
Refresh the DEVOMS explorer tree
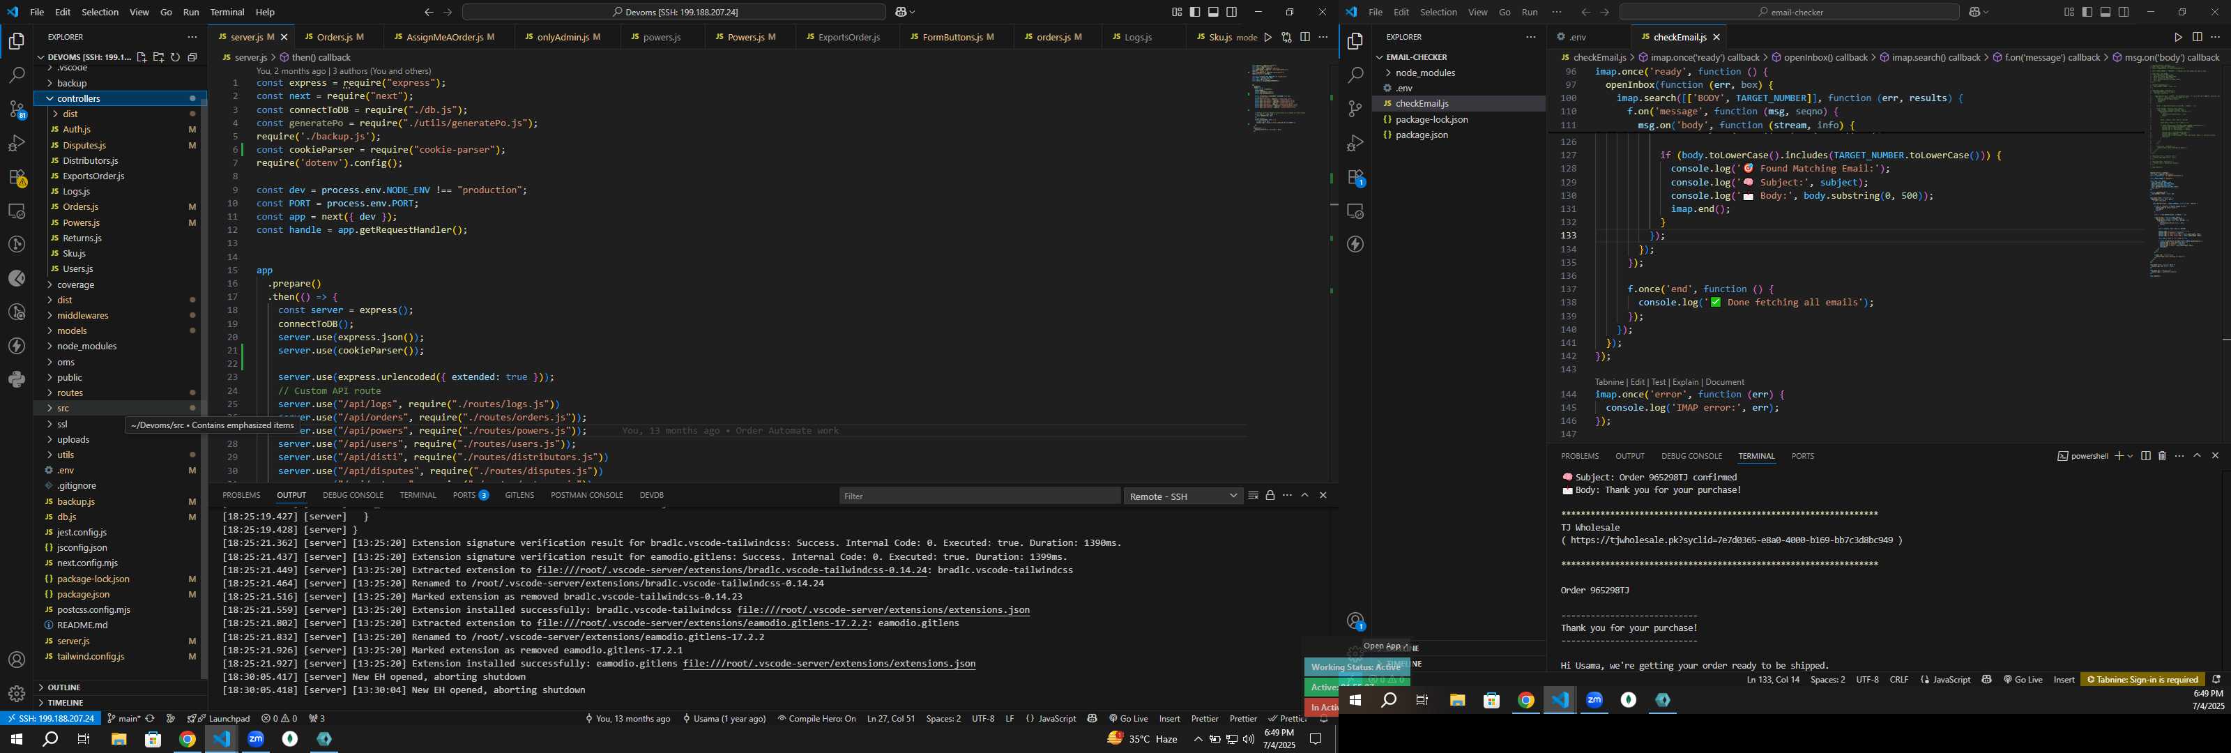pyautogui.click(x=175, y=57)
